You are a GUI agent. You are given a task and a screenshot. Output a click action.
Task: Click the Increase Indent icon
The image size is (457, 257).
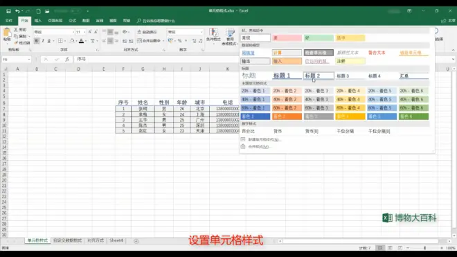click(x=131, y=41)
